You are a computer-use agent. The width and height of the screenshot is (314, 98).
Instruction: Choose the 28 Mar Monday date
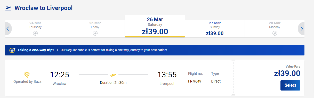pyautogui.click(x=275, y=29)
